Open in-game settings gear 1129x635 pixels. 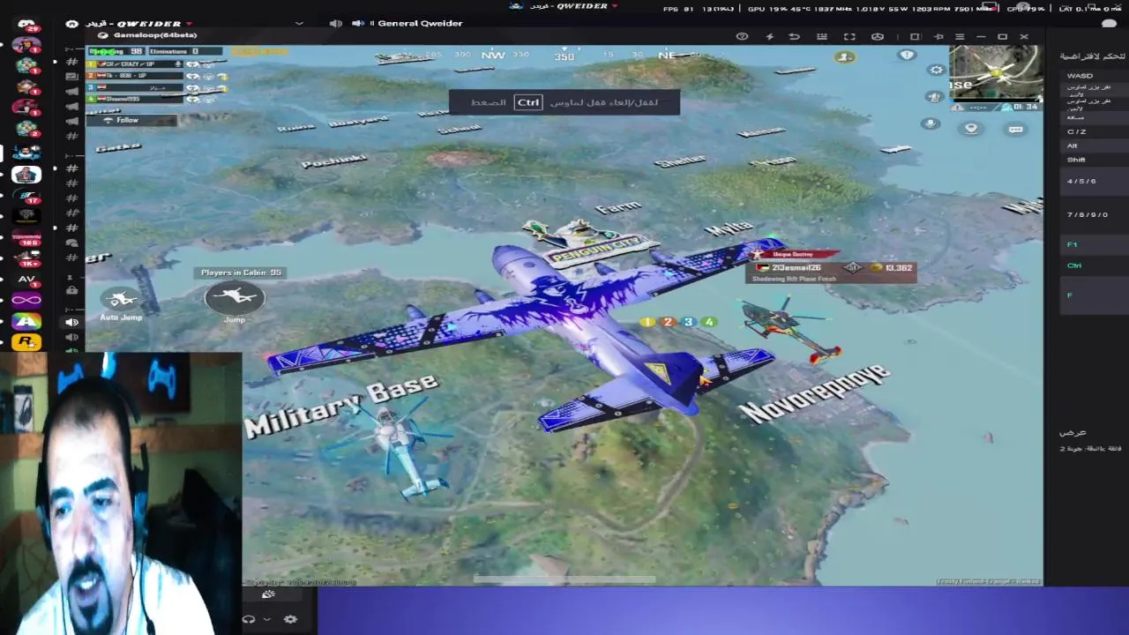point(937,70)
